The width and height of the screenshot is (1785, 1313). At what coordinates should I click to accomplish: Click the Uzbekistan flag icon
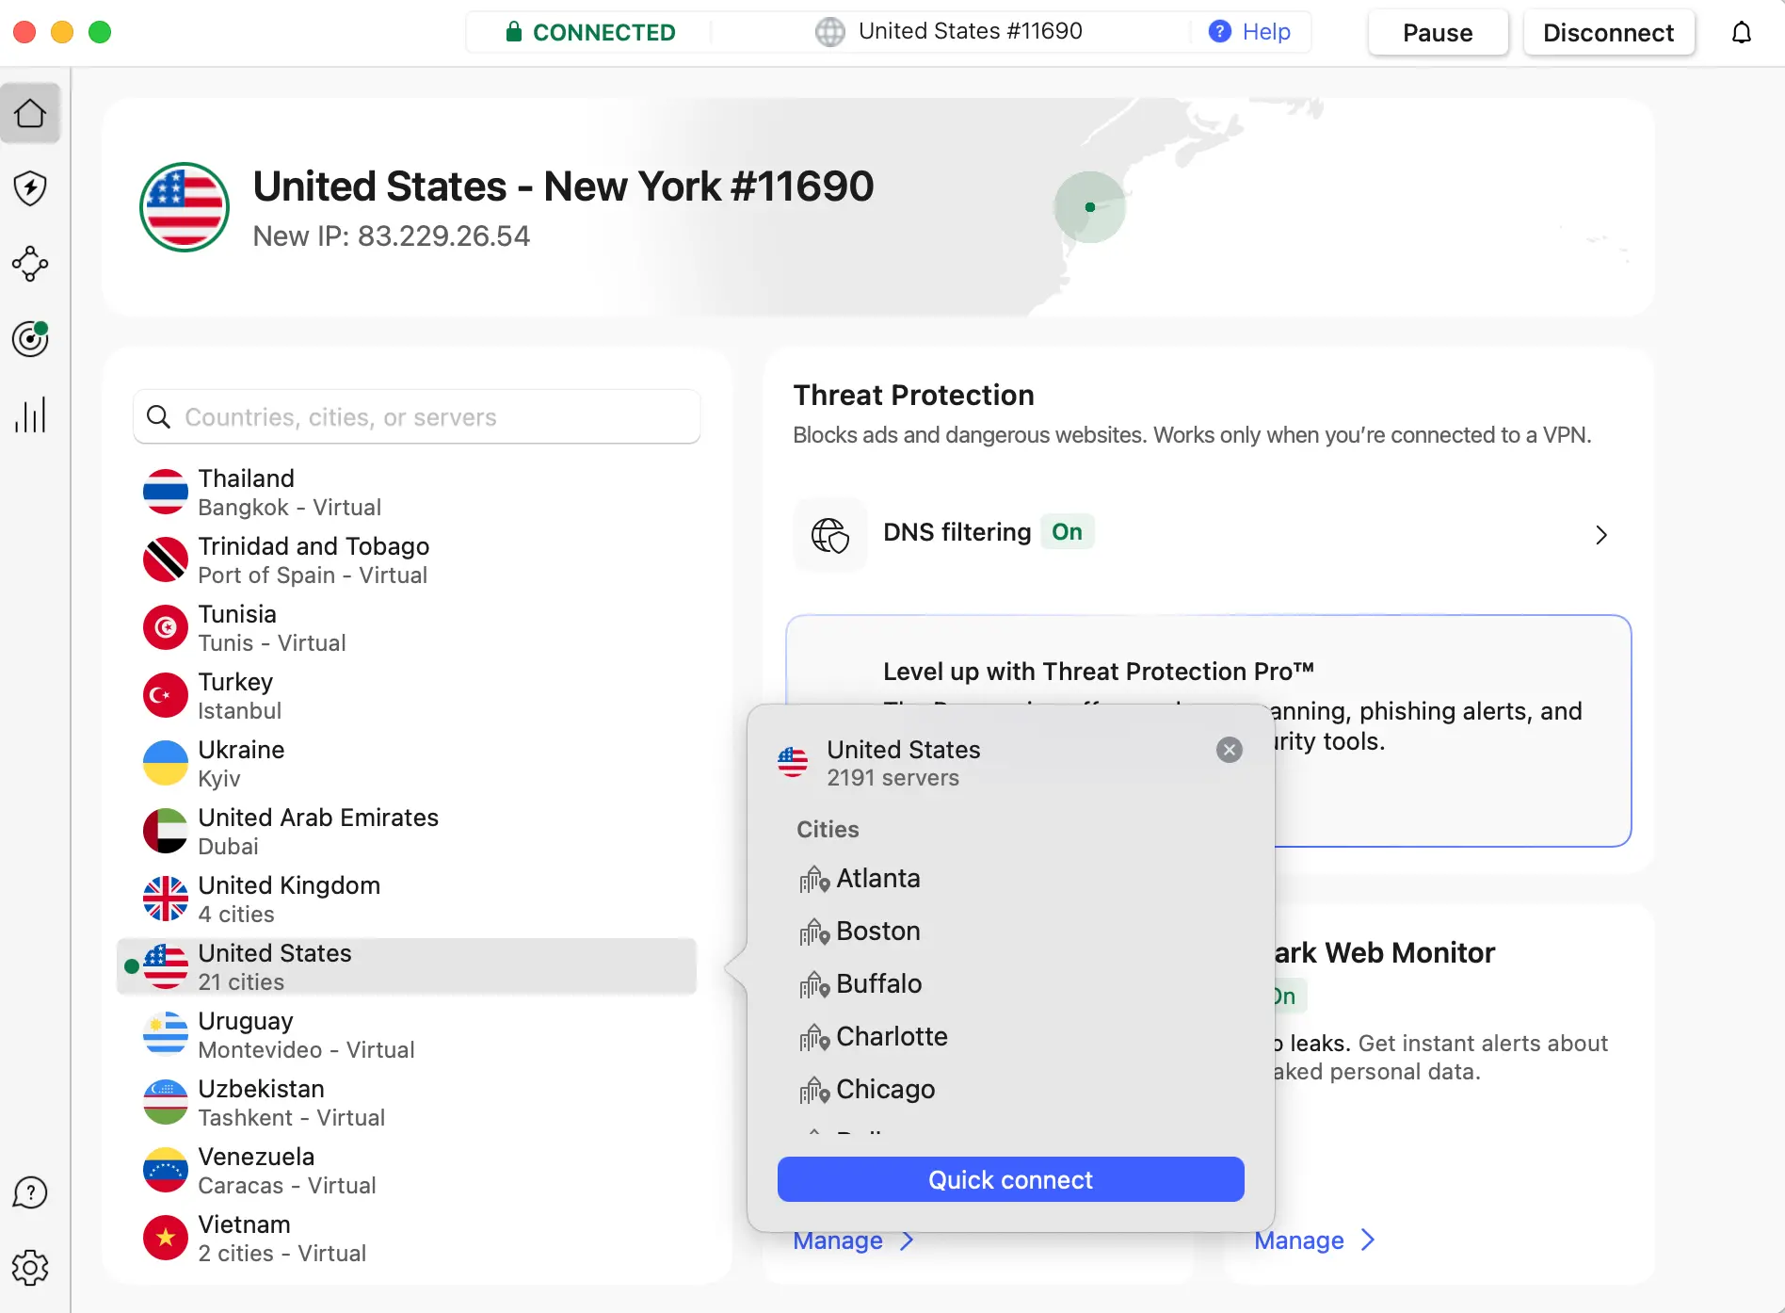pyautogui.click(x=166, y=1102)
